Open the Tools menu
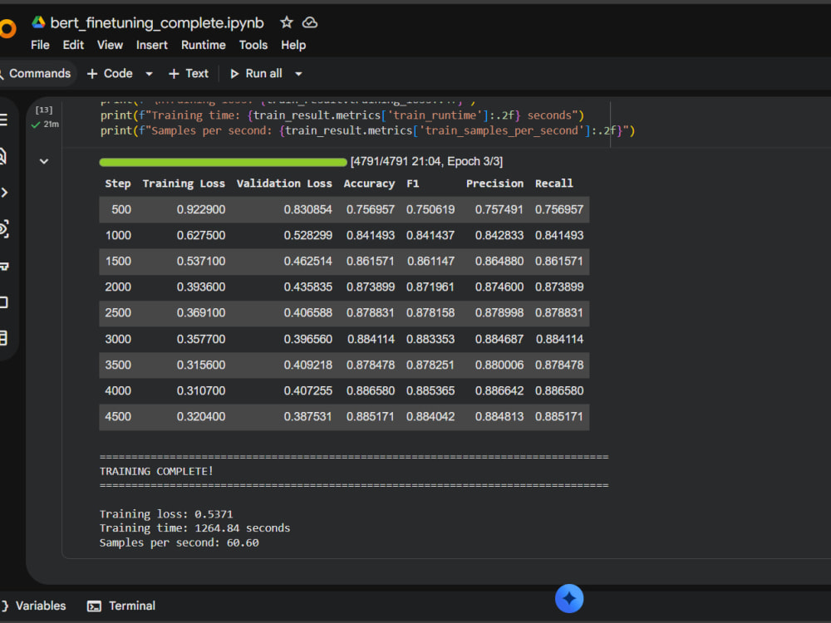 253,45
